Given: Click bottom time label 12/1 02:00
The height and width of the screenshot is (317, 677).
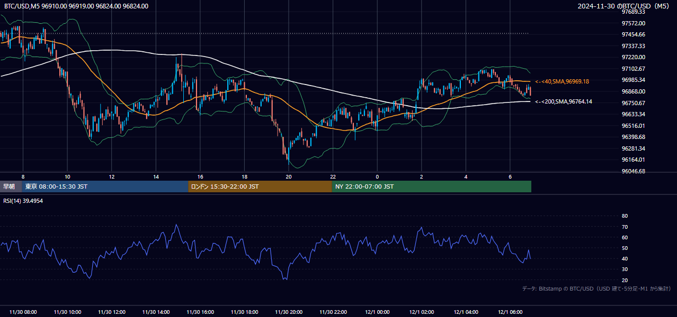Looking at the screenshot, I should pos(422,312).
